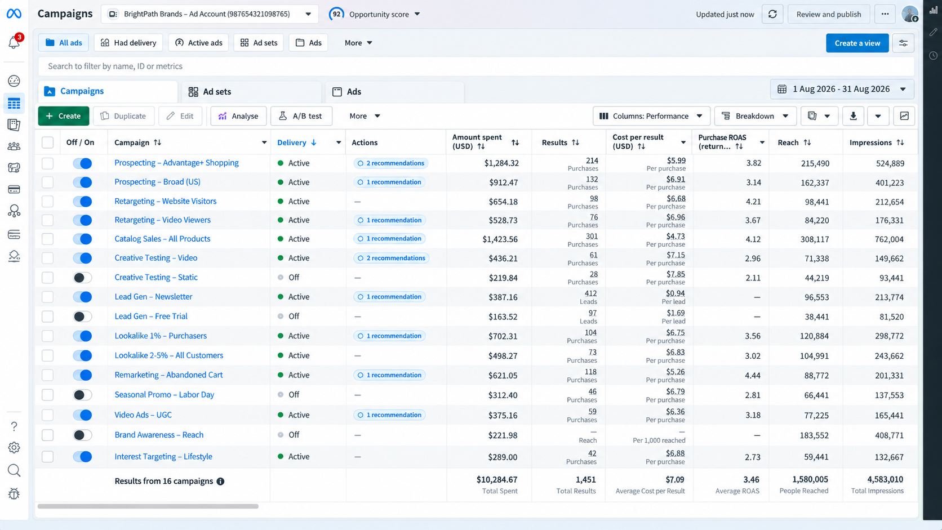Click the green Create button

64,116
